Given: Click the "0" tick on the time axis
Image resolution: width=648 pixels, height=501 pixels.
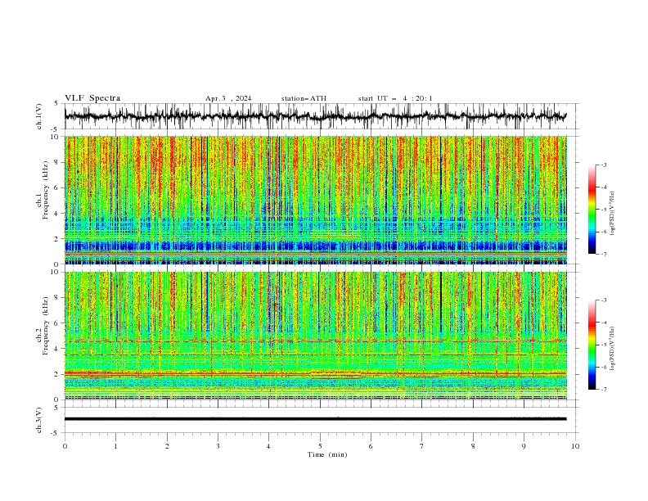Looking at the screenshot, I should pos(65,446).
